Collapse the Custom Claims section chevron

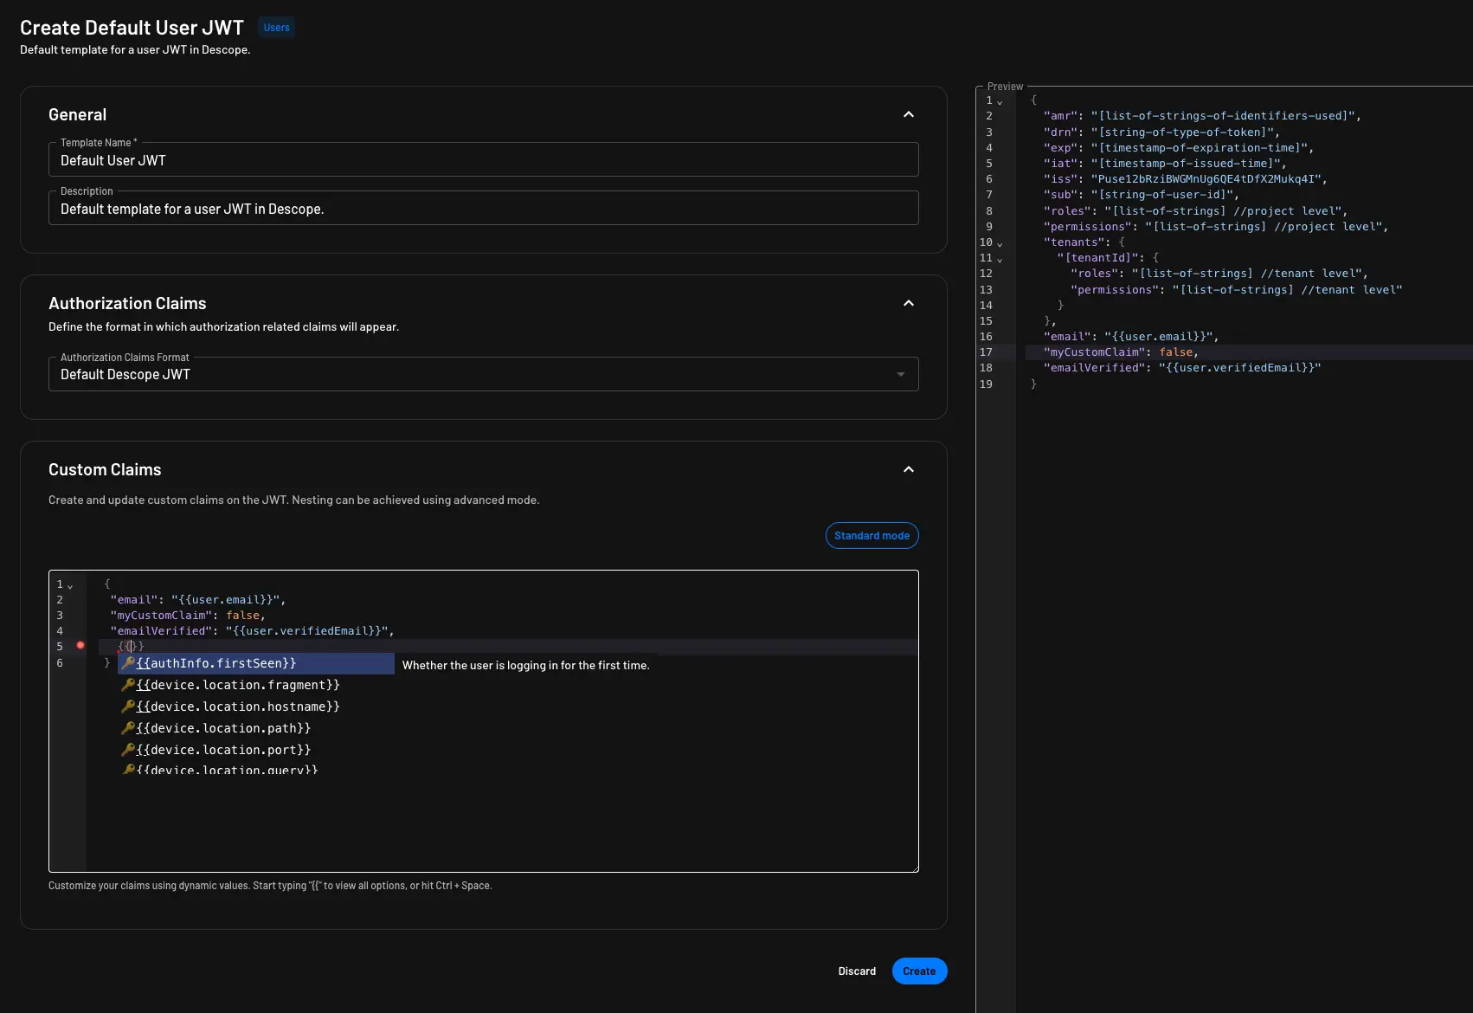tap(909, 469)
